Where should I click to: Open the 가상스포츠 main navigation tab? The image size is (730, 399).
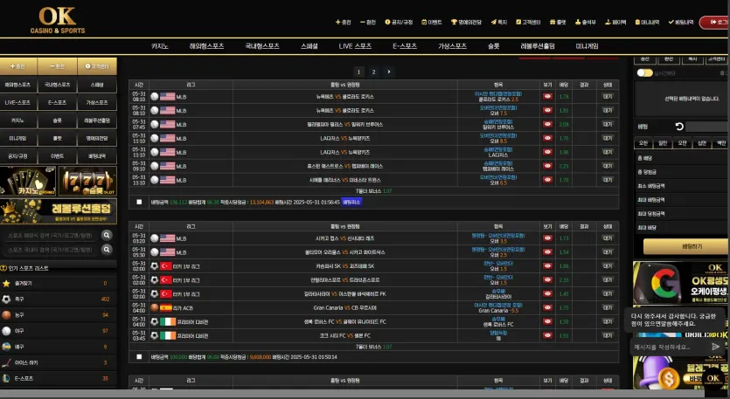click(x=452, y=46)
